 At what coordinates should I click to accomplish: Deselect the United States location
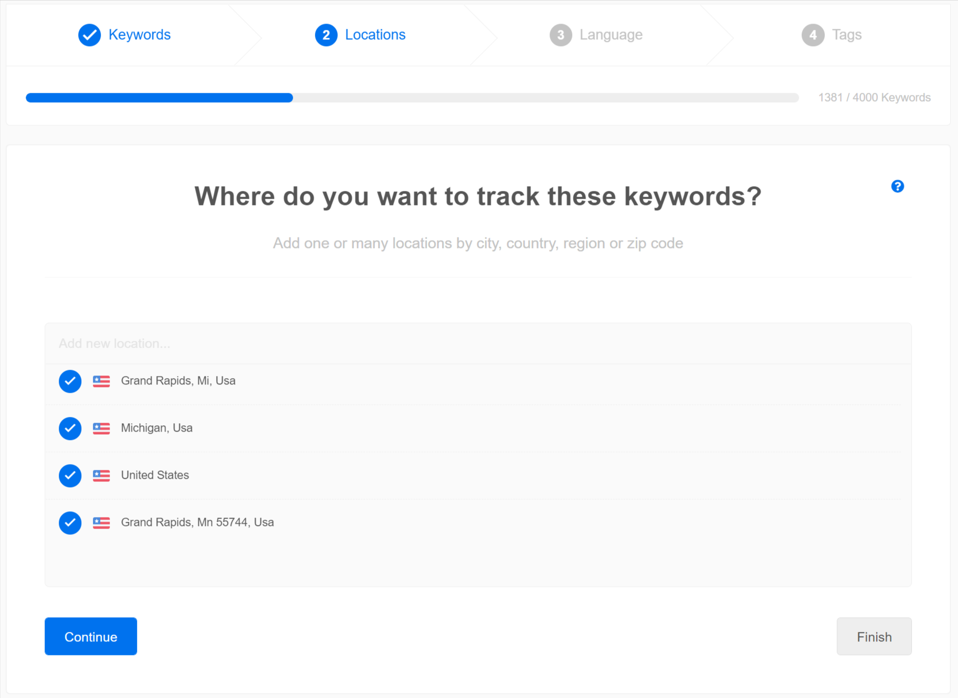point(70,476)
